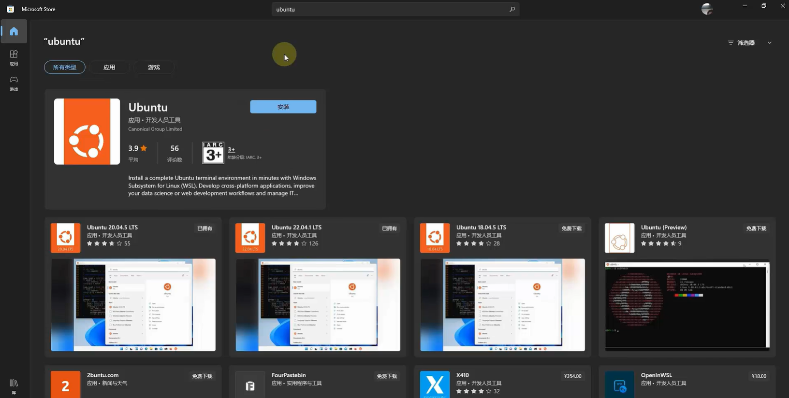Open the Gaming section in sidebar
The image size is (789, 398).
pyautogui.click(x=14, y=83)
